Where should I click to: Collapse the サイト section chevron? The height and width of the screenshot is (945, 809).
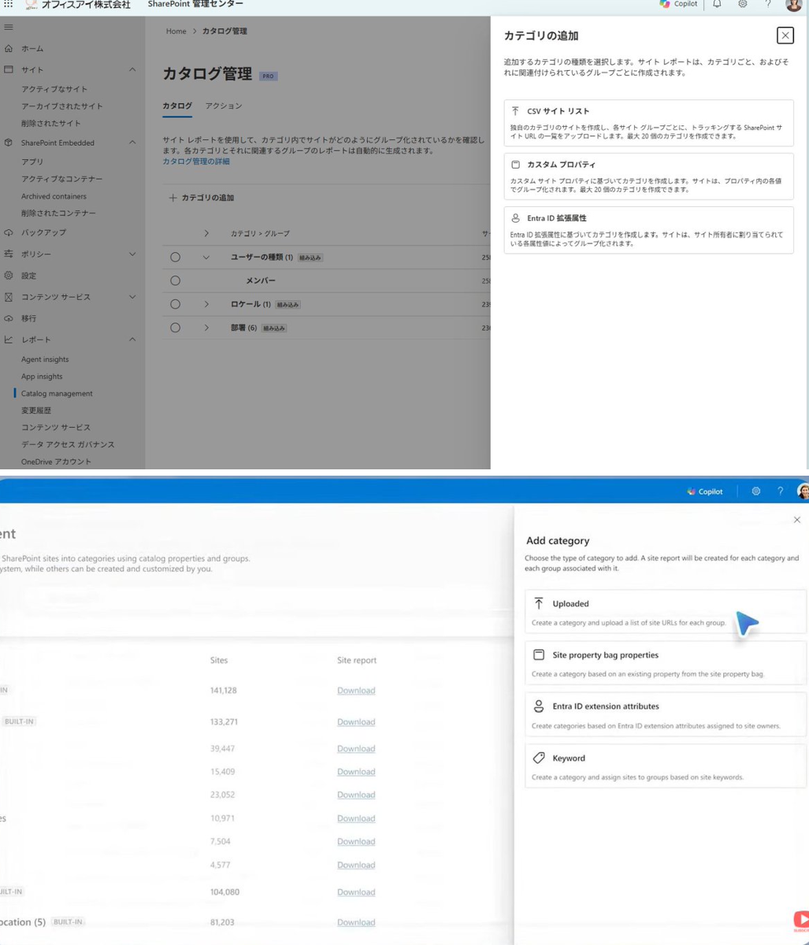pyautogui.click(x=132, y=70)
